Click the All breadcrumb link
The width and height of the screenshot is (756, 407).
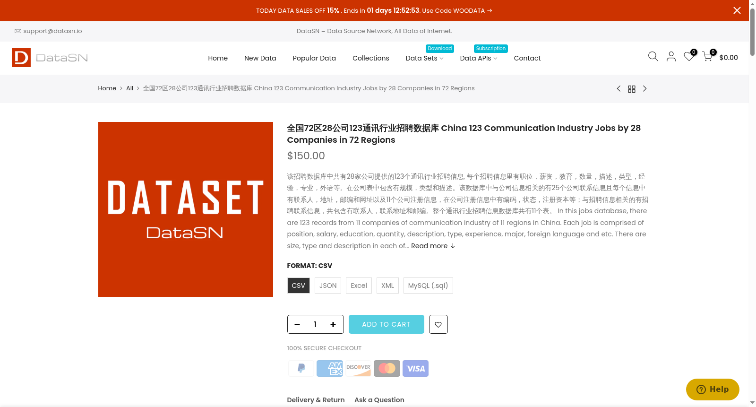pyautogui.click(x=130, y=88)
